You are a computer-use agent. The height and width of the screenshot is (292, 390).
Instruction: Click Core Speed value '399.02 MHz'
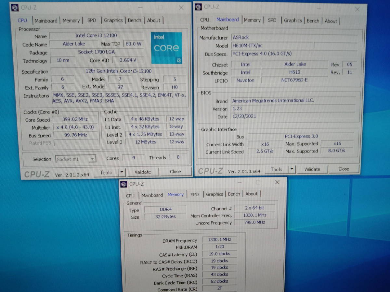[75, 119]
